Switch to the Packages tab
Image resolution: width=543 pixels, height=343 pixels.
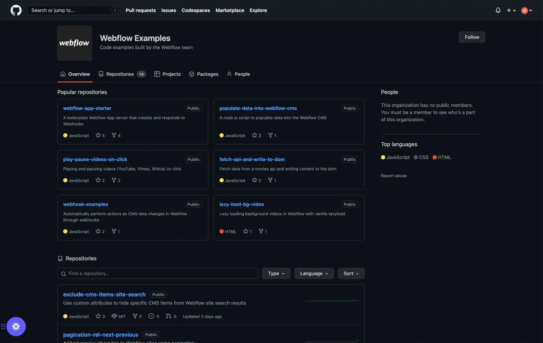coord(204,74)
